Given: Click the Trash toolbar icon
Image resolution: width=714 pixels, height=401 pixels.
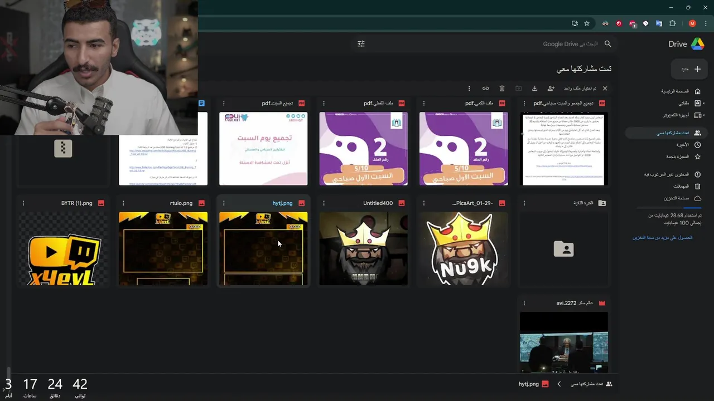Looking at the screenshot, I should coord(502,89).
